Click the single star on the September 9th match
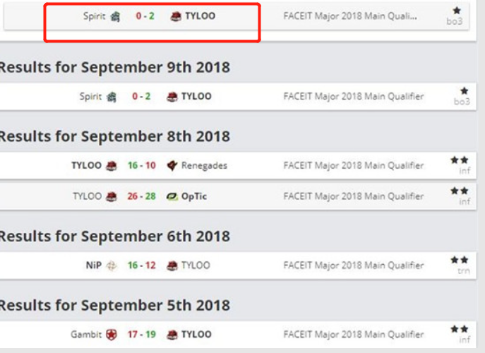 (464, 91)
